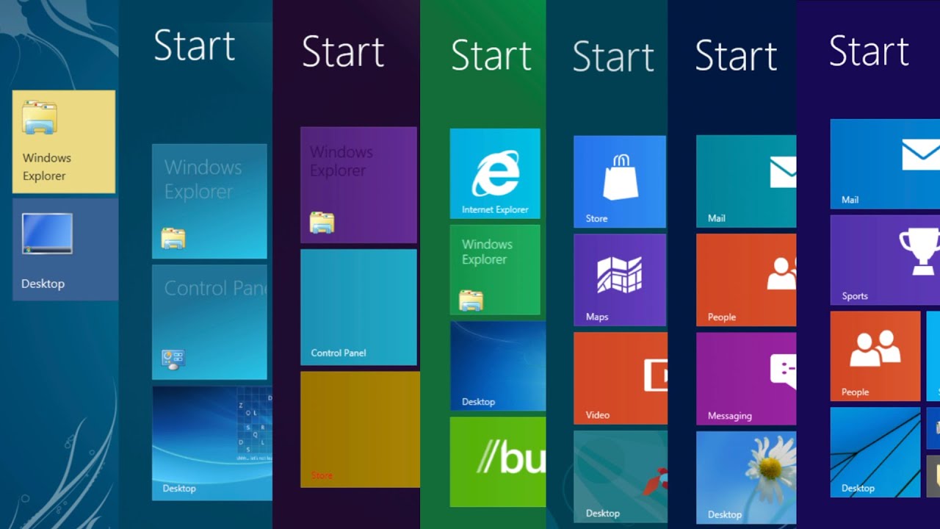This screenshot has width=940, height=529.
Task: Open the Desktop tile below green Windows Explorer
Action: click(x=498, y=366)
